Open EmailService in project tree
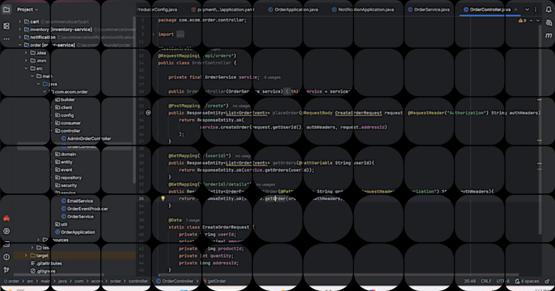The height and width of the screenshot is (291, 555). coord(80,201)
